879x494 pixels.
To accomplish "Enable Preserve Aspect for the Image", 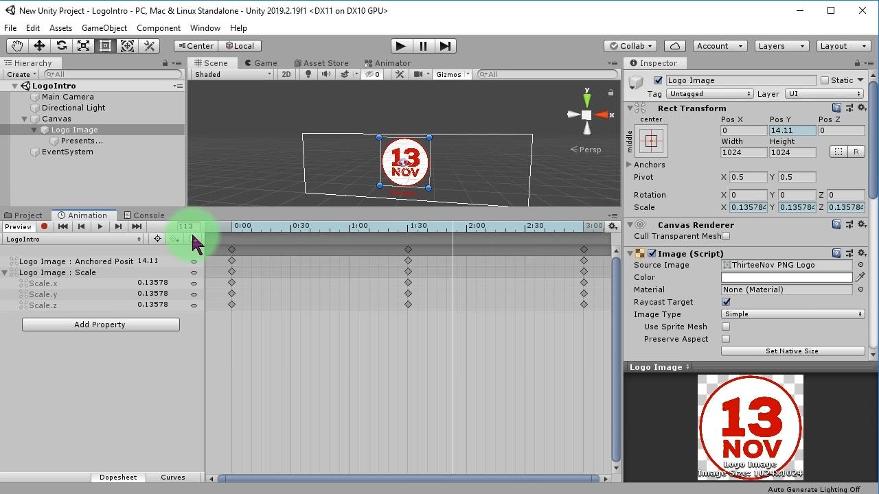I will (x=726, y=339).
